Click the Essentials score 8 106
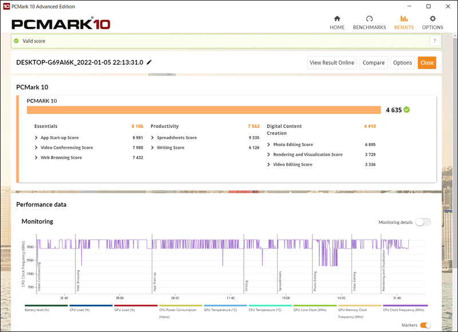 tap(137, 126)
